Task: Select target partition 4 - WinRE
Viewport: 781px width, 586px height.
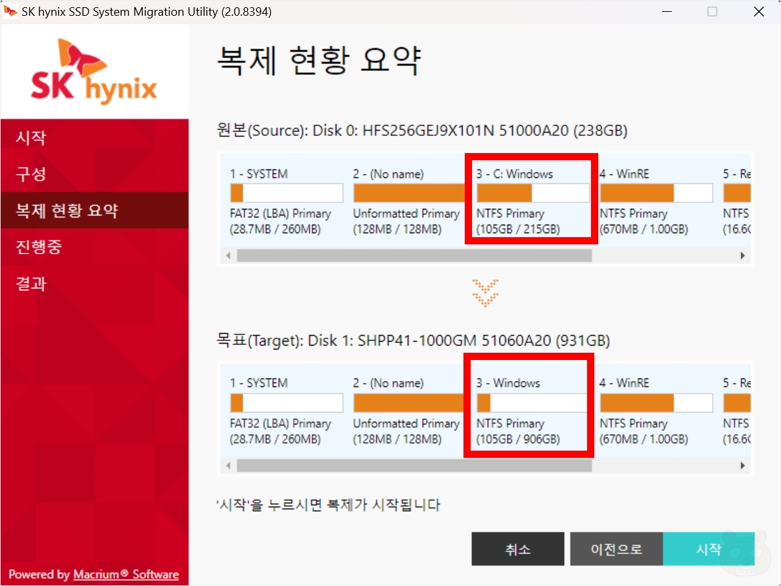Action: pos(657,411)
